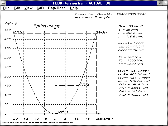This screenshot has width=168, height=126.
Task: Click the Data Base menu
Action: pos(56,8)
